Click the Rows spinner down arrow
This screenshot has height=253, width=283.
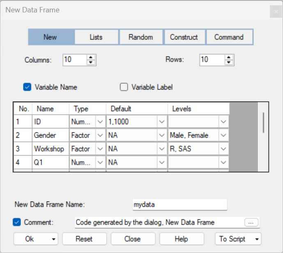click(228, 63)
